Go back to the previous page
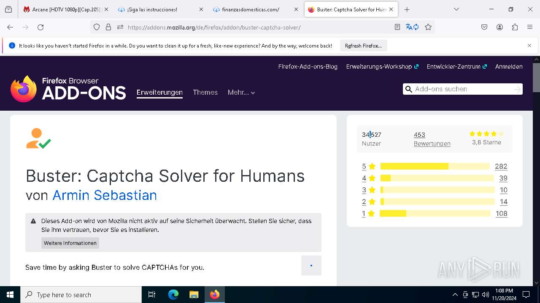The image size is (540, 303). (x=10, y=27)
